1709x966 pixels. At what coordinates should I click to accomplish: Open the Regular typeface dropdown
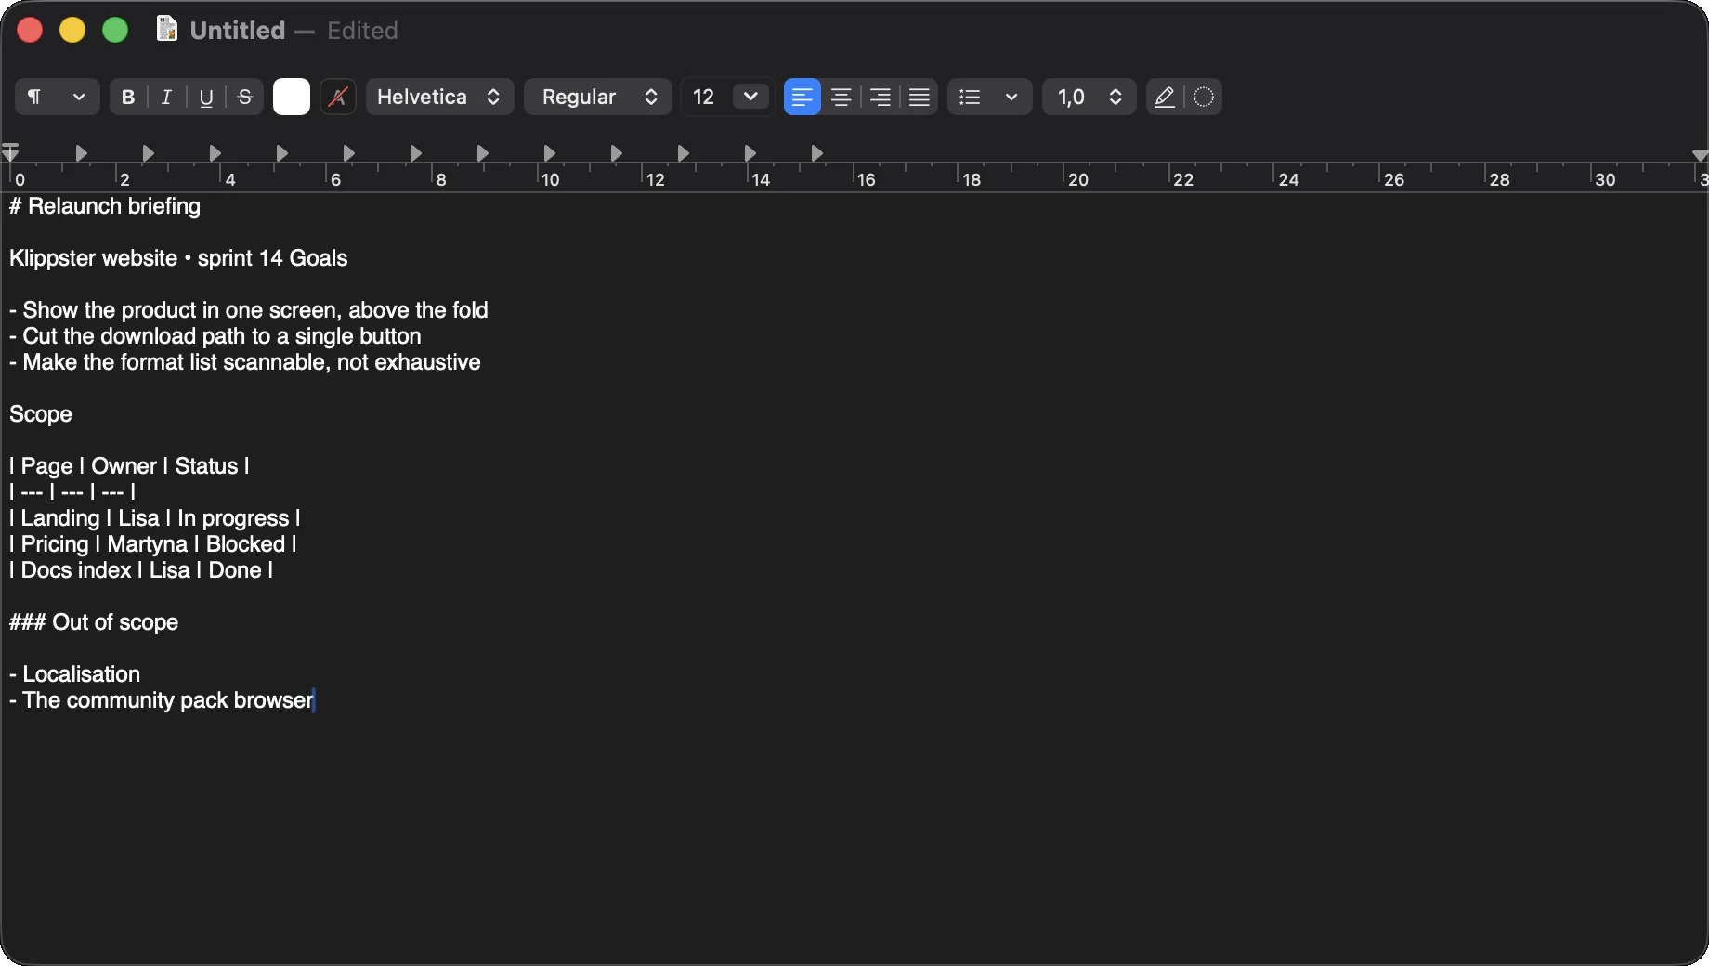597,97
